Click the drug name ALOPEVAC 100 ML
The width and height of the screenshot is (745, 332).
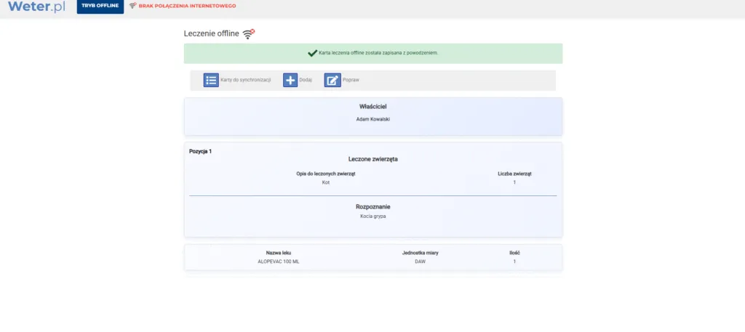(x=279, y=262)
